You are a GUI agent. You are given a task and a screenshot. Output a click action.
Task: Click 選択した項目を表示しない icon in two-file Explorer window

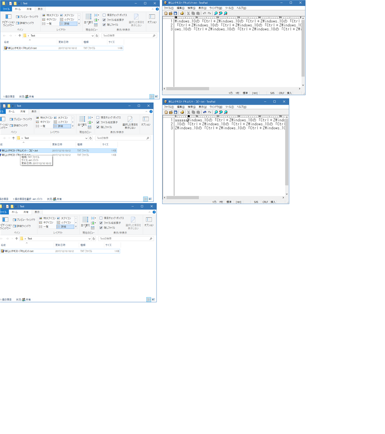click(130, 119)
